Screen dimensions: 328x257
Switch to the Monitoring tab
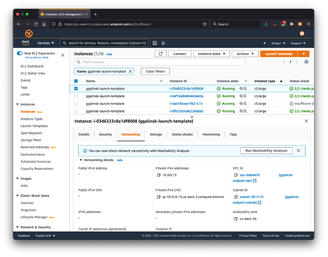(x=211, y=134)
